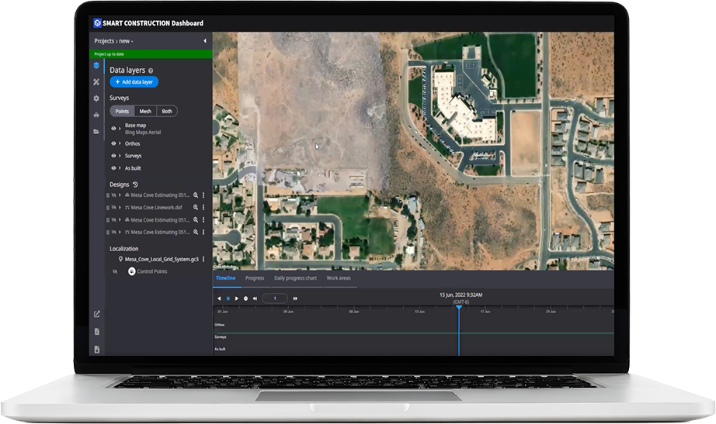
Task: Toggle Orthos layer visibility eye
Action: (x=113, y=143)
